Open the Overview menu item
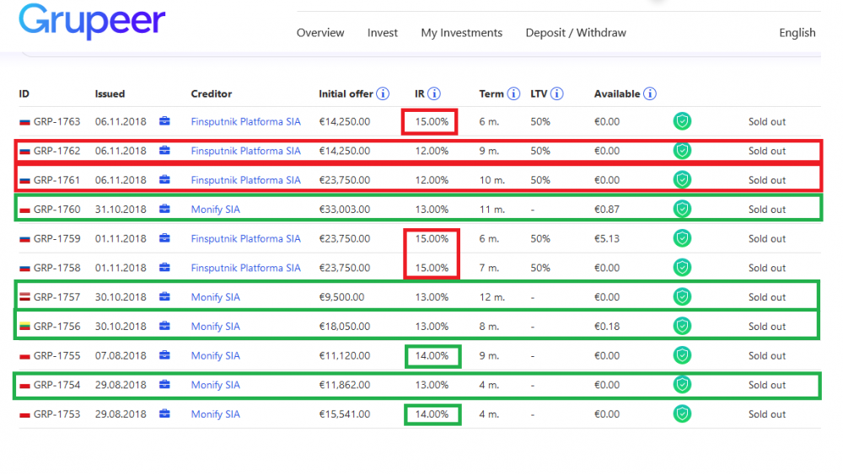843x474 pixels. pyautogui.click(x=320, y=33)
